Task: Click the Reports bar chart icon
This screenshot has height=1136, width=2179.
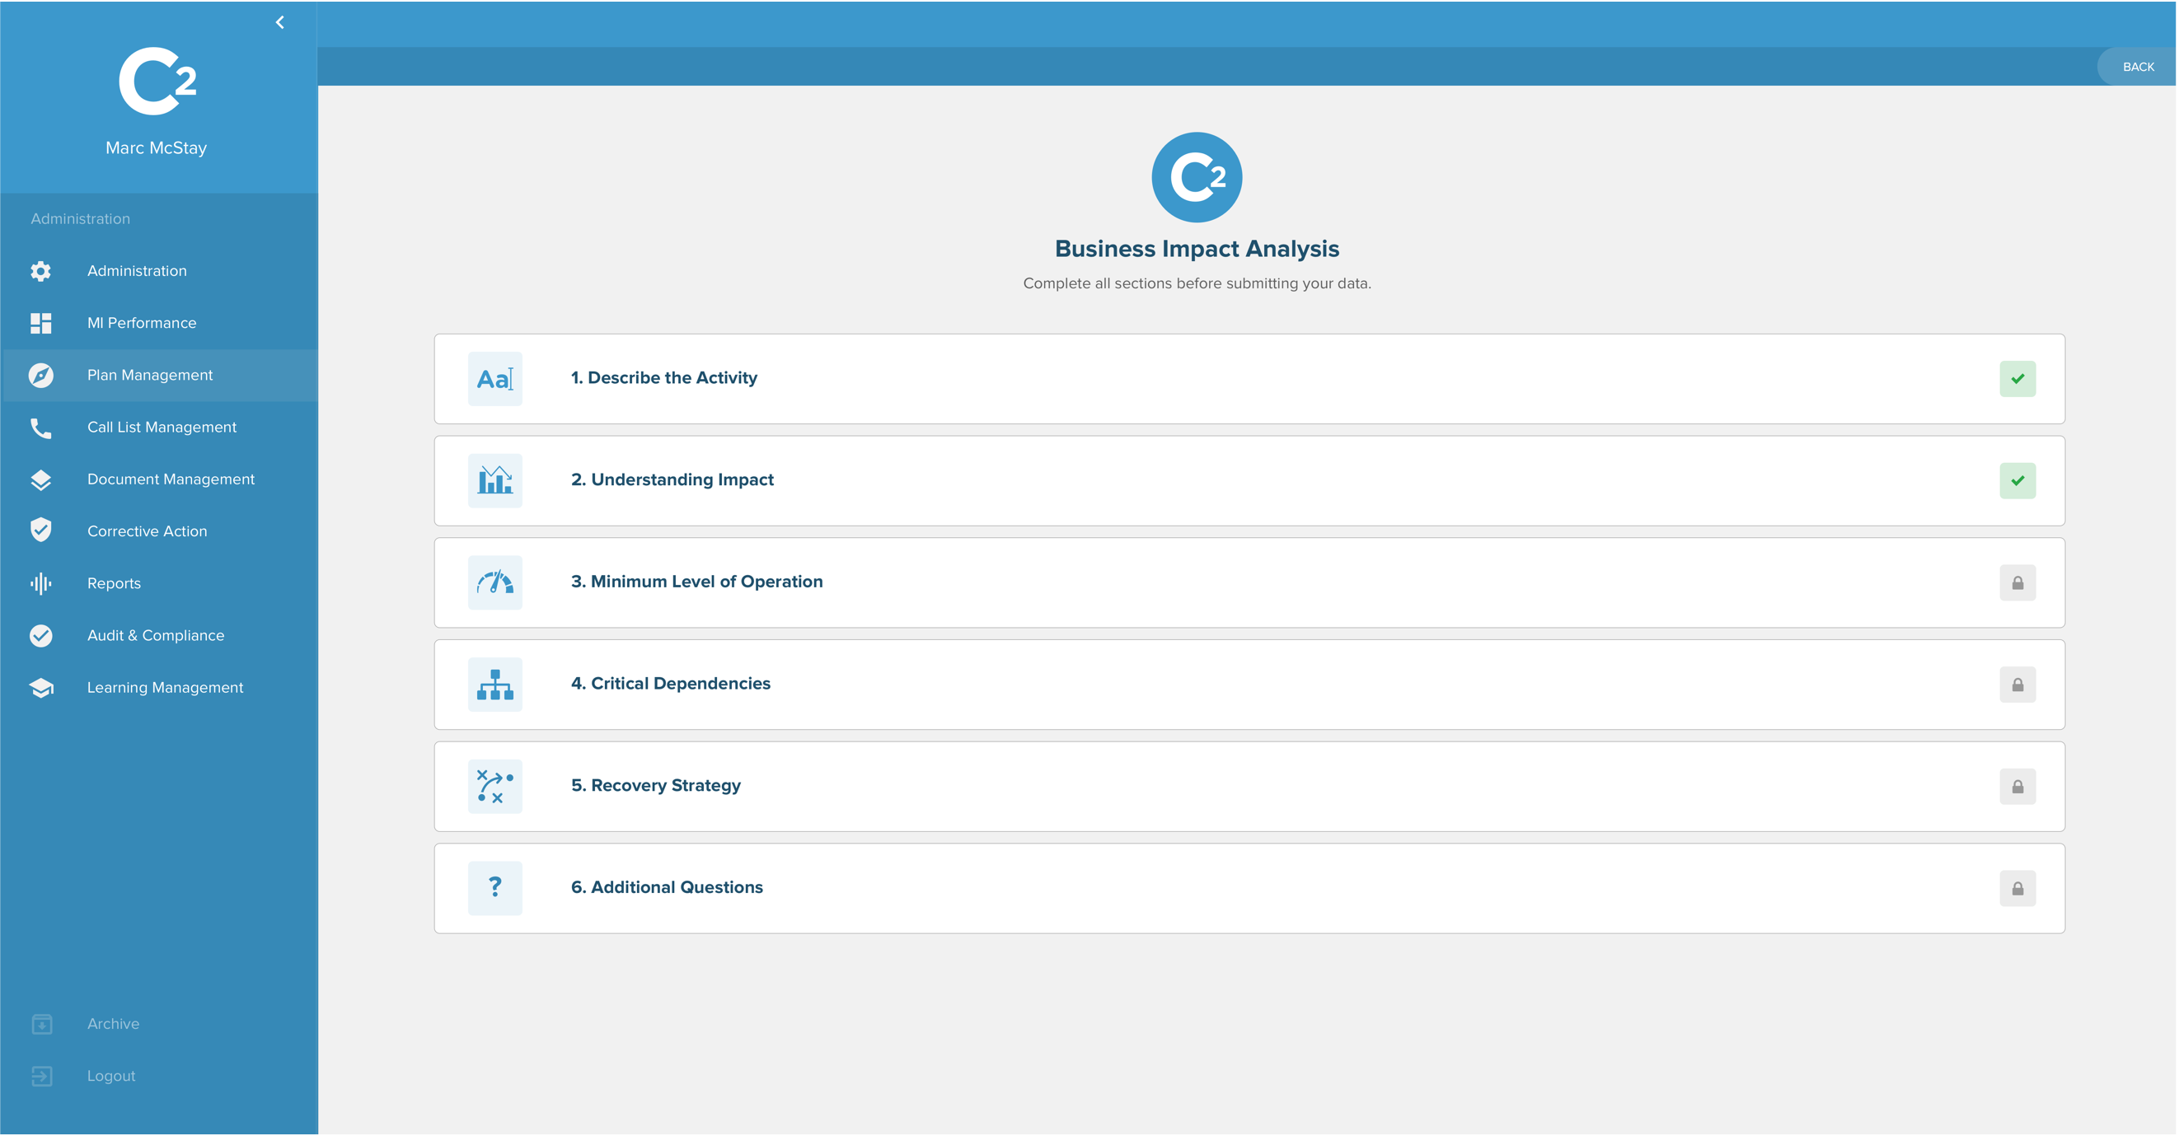Action: 39,582
